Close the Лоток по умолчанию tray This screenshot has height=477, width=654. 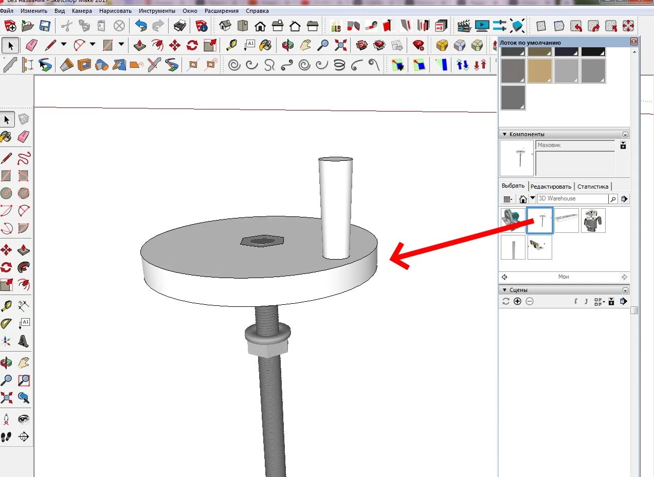(x=634, y=42)
